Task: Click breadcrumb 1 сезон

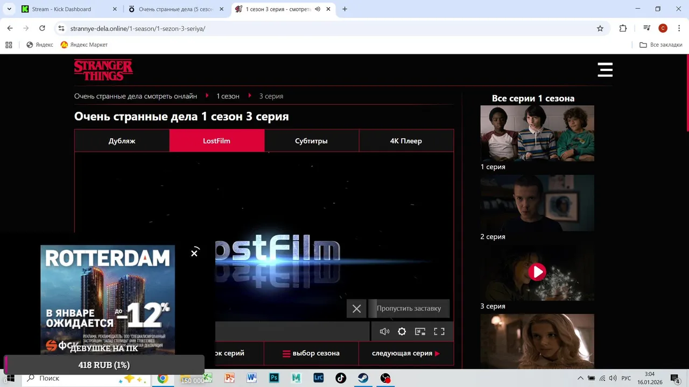Action: point(228,96)
